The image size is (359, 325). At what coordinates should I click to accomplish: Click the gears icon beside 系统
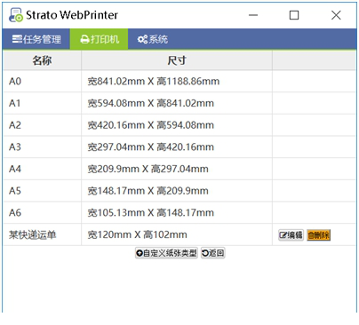click(x=142, y=39)
